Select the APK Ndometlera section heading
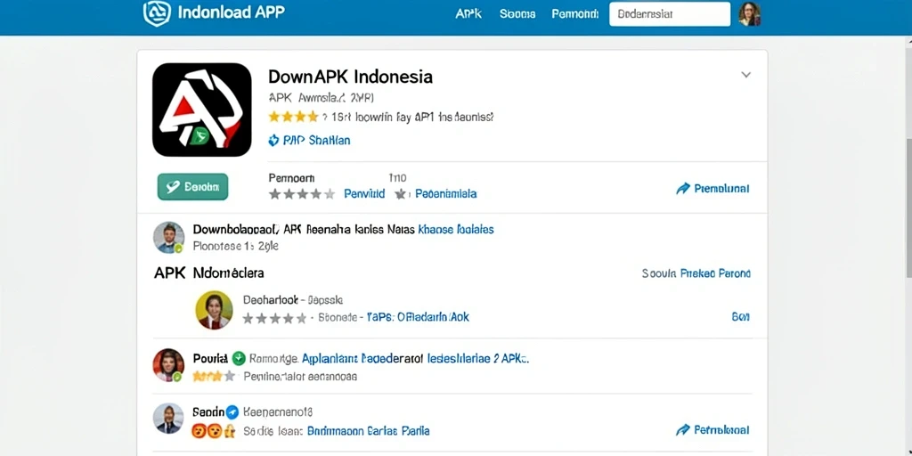 [x=208, y=273]
